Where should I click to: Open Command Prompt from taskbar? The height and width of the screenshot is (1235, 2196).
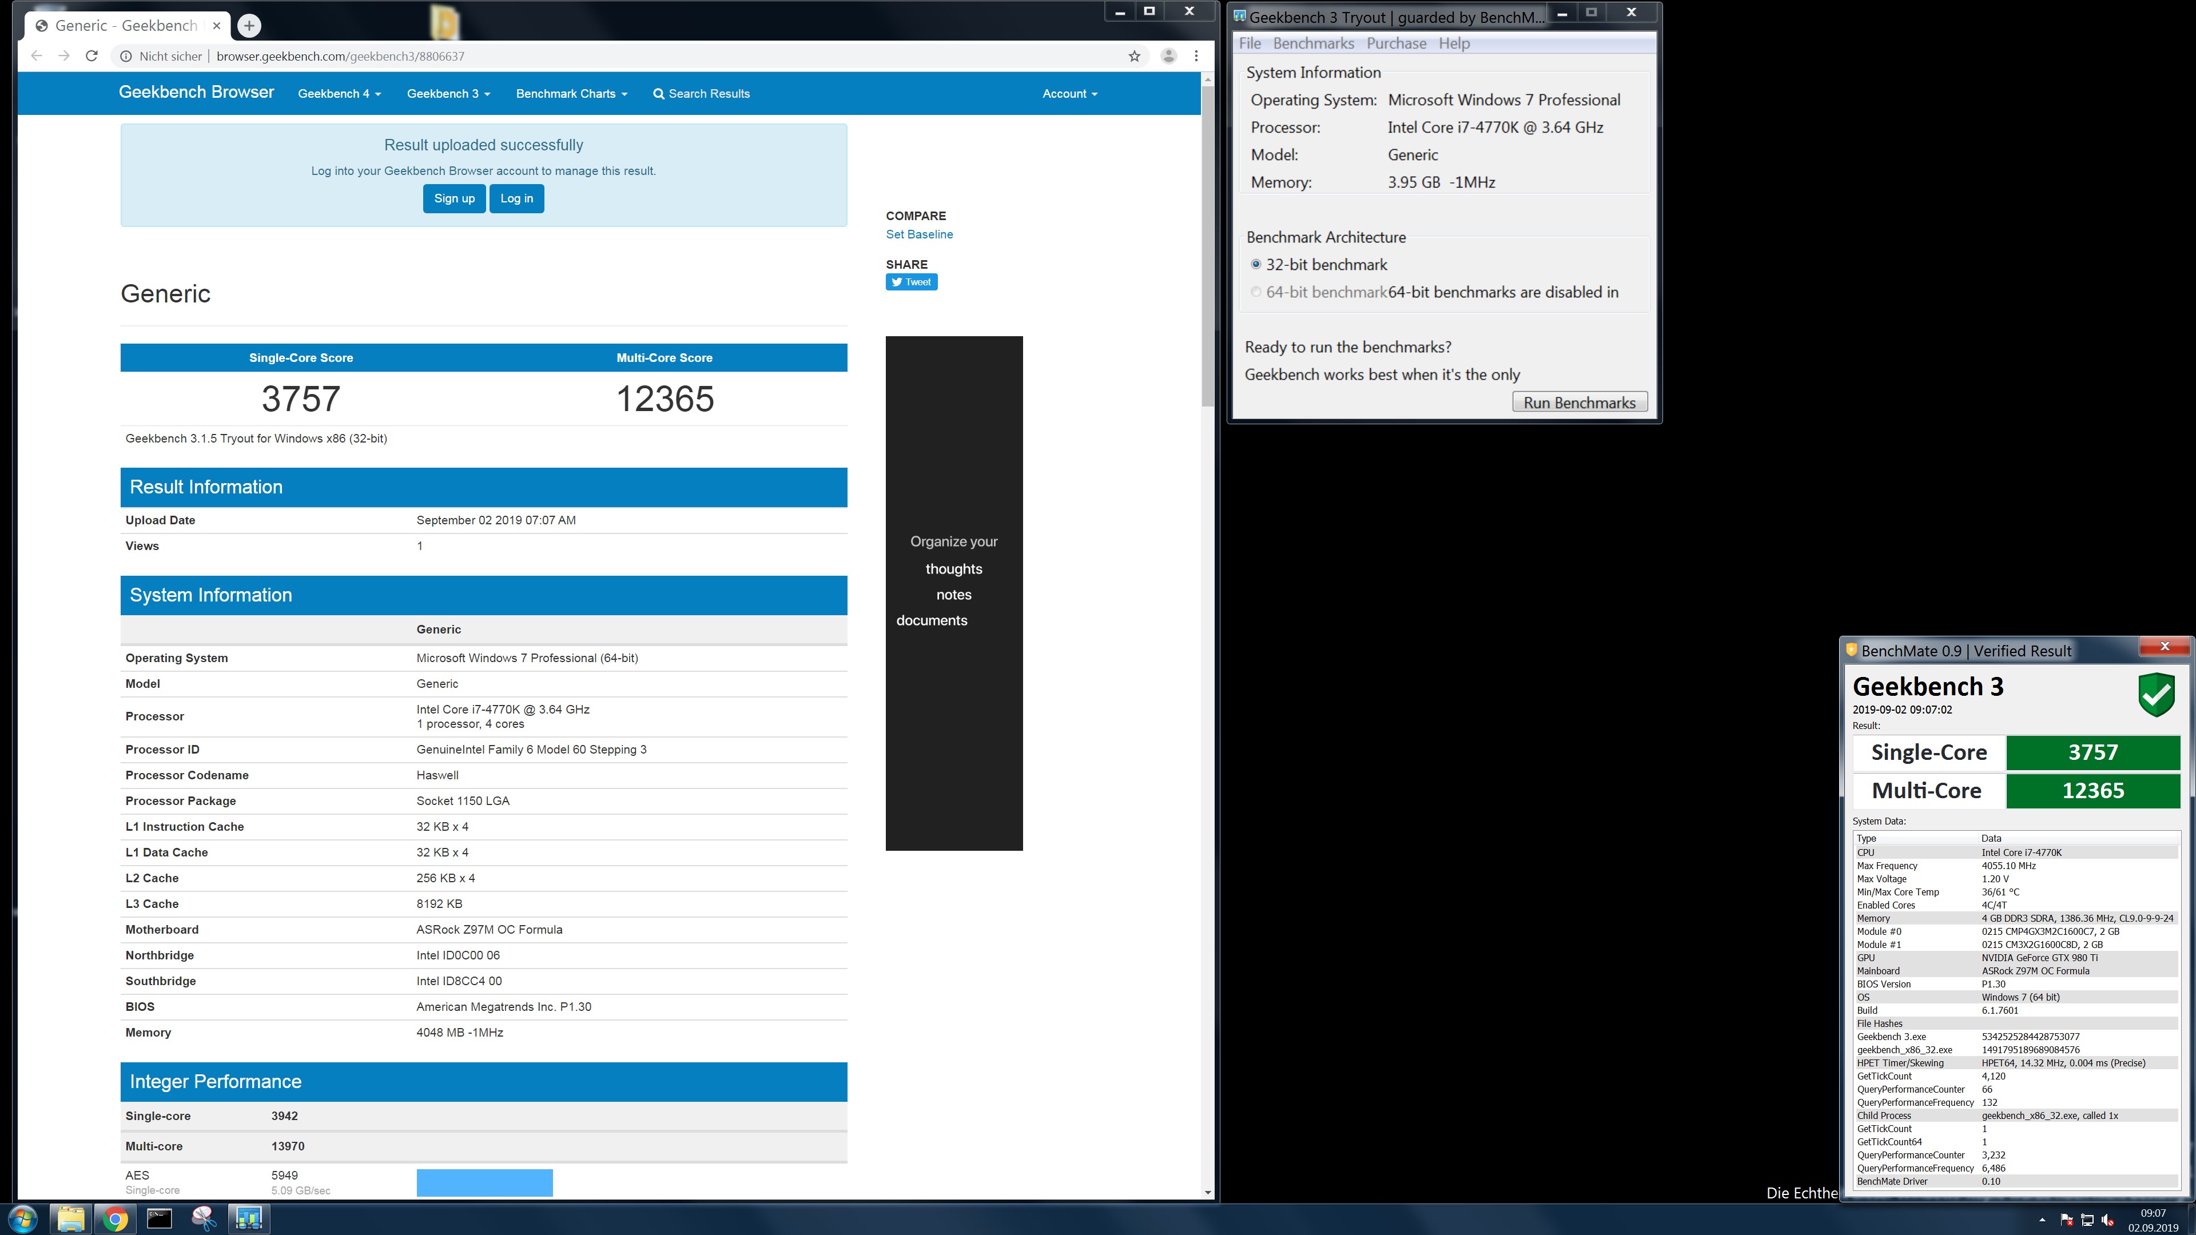(160, 1219)
